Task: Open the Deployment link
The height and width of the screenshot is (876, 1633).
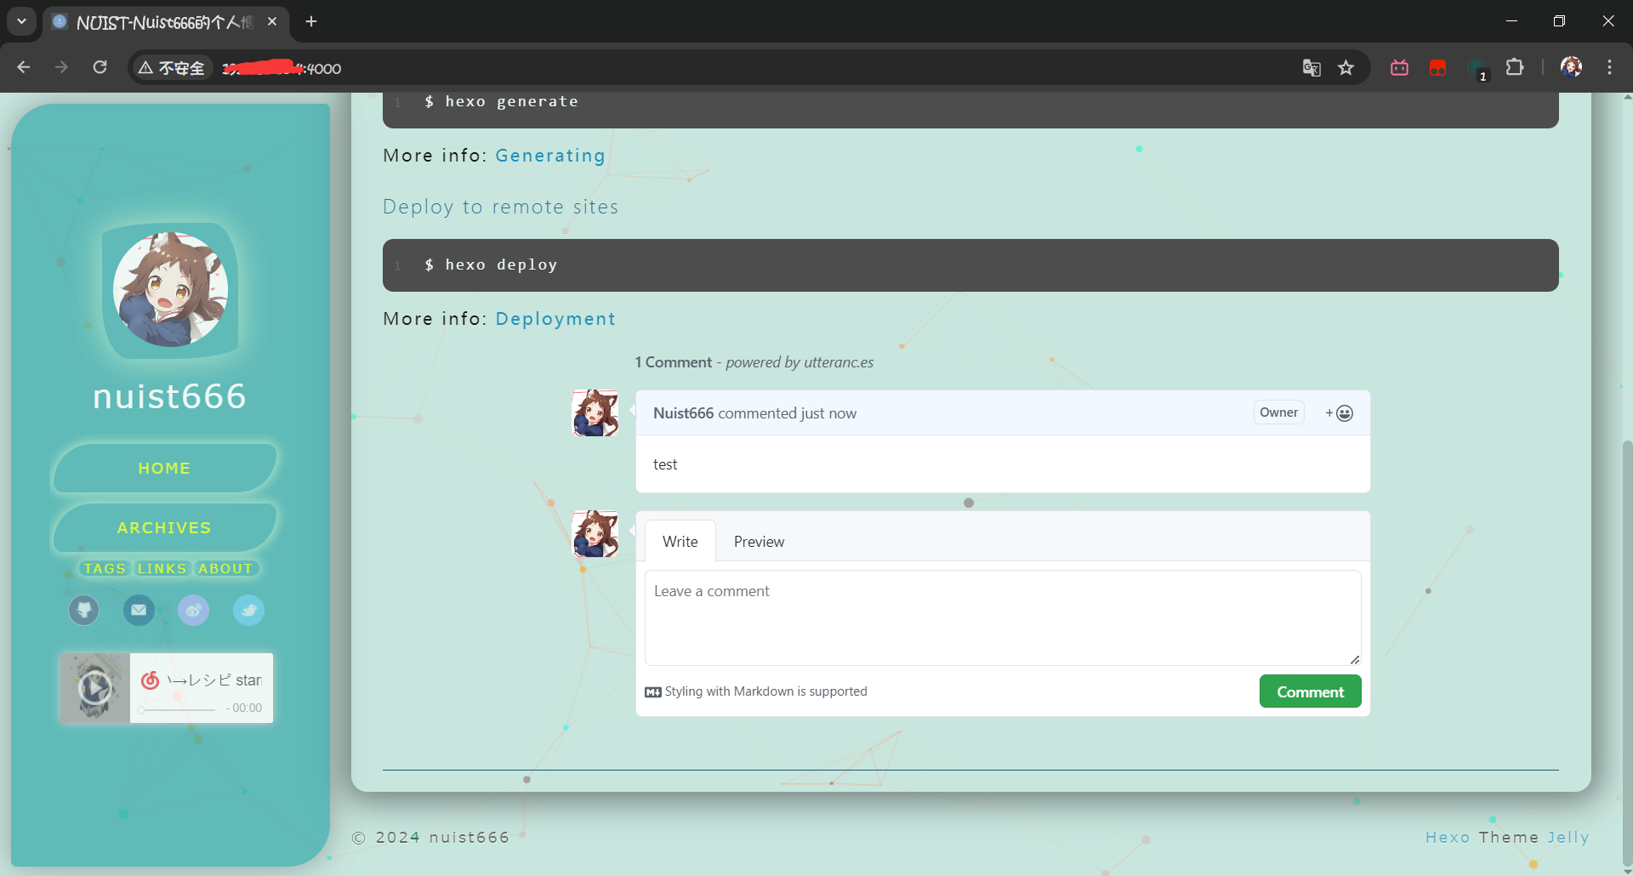Action: (x=555, y=319)
